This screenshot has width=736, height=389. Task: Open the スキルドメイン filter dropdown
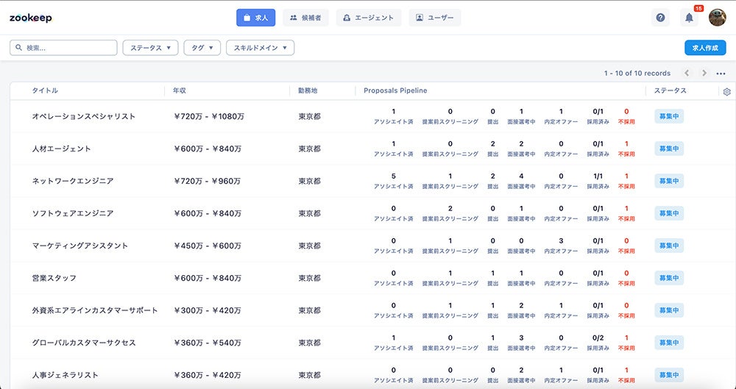260,48
